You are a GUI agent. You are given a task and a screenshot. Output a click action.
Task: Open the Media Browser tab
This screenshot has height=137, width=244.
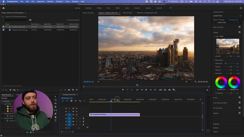pyautogui.click(x=6, y=95)
